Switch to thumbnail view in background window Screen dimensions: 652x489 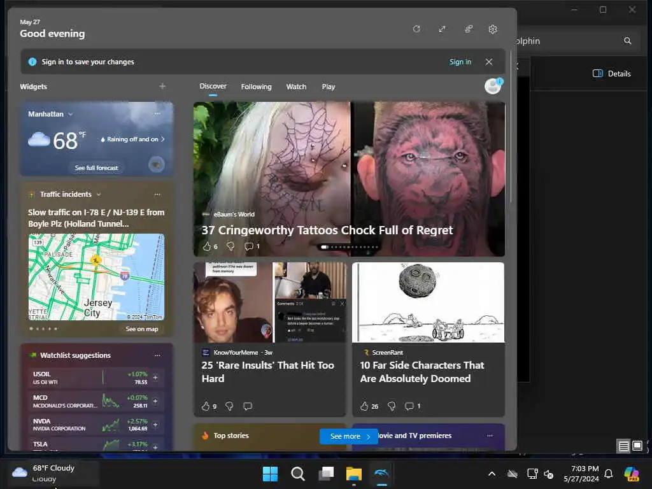pos(637,446)
